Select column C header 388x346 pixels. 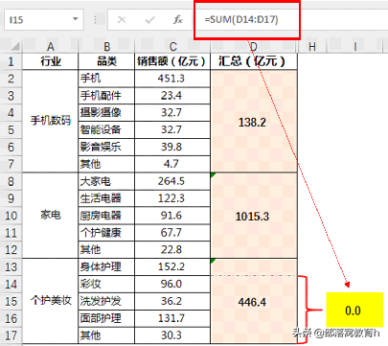point(172,47)
